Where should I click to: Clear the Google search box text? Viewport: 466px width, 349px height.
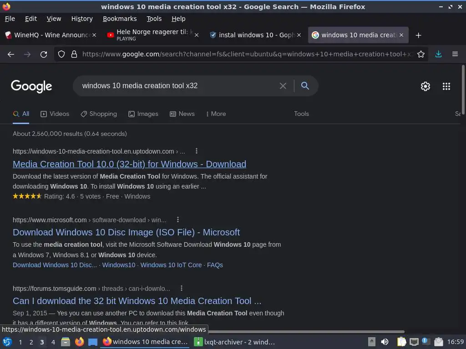(x=283, y=86)
